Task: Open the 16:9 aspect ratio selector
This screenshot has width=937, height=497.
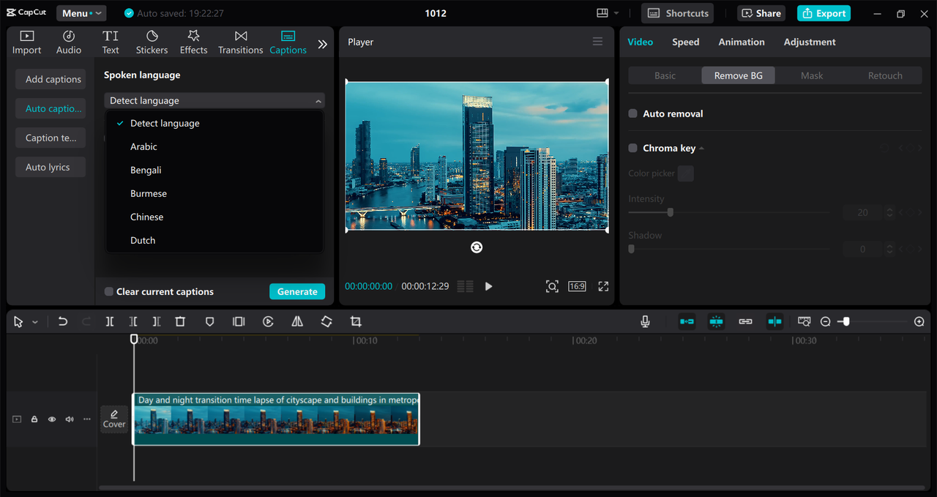Action: pos(577,286)
